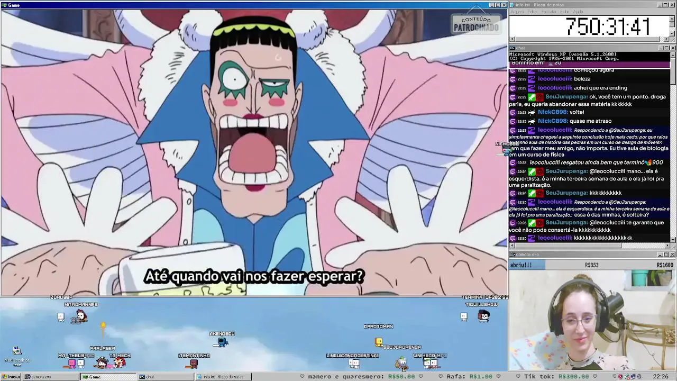Viewport: 677px width, 381px height.
Task: Click the DPROTOMAN yellow avatar
Action: [x=379, y=341]
